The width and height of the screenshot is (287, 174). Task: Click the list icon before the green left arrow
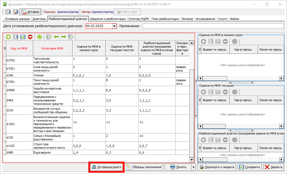[x=49, y=37]
